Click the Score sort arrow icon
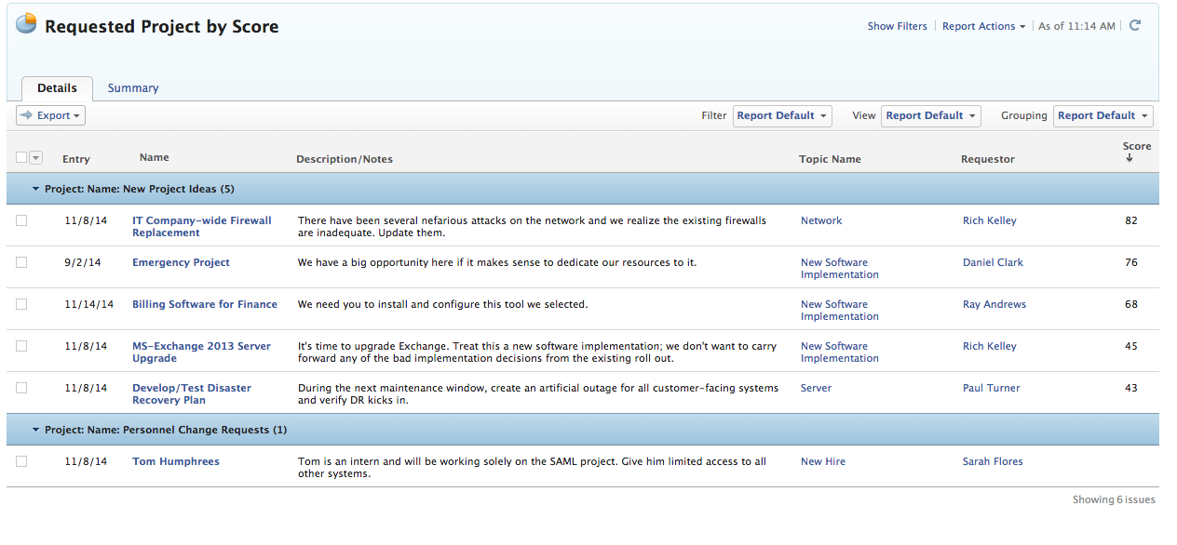The image size is (1177, 545). [1130, 158]
